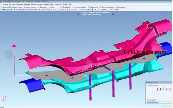The width and height of the screenshot is (173, 108).
Task: Open the Solver menu
Action: [52, 4]
